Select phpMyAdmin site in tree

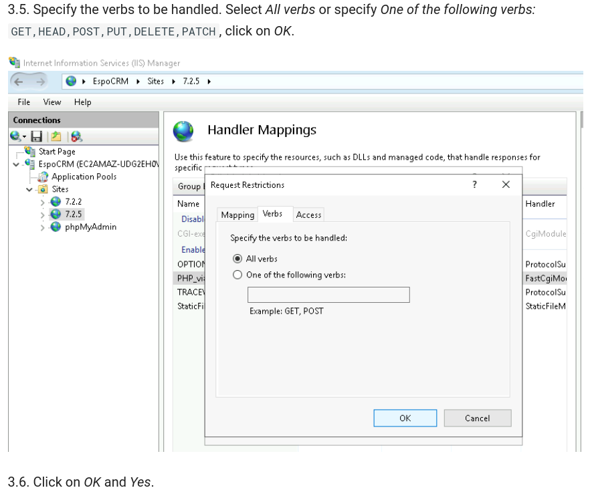pyautogui.click(x=91, y=227)
